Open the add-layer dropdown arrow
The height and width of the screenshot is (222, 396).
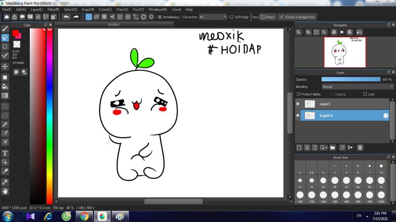coord(326,148)
